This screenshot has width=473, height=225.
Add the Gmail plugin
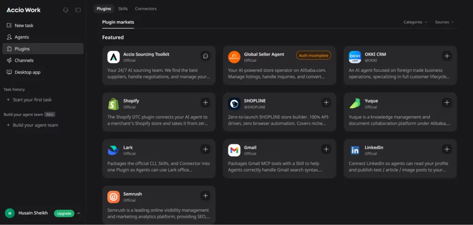(326, 149)
